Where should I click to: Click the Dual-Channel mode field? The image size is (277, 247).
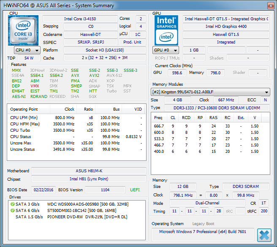click(x=207, y=203)
